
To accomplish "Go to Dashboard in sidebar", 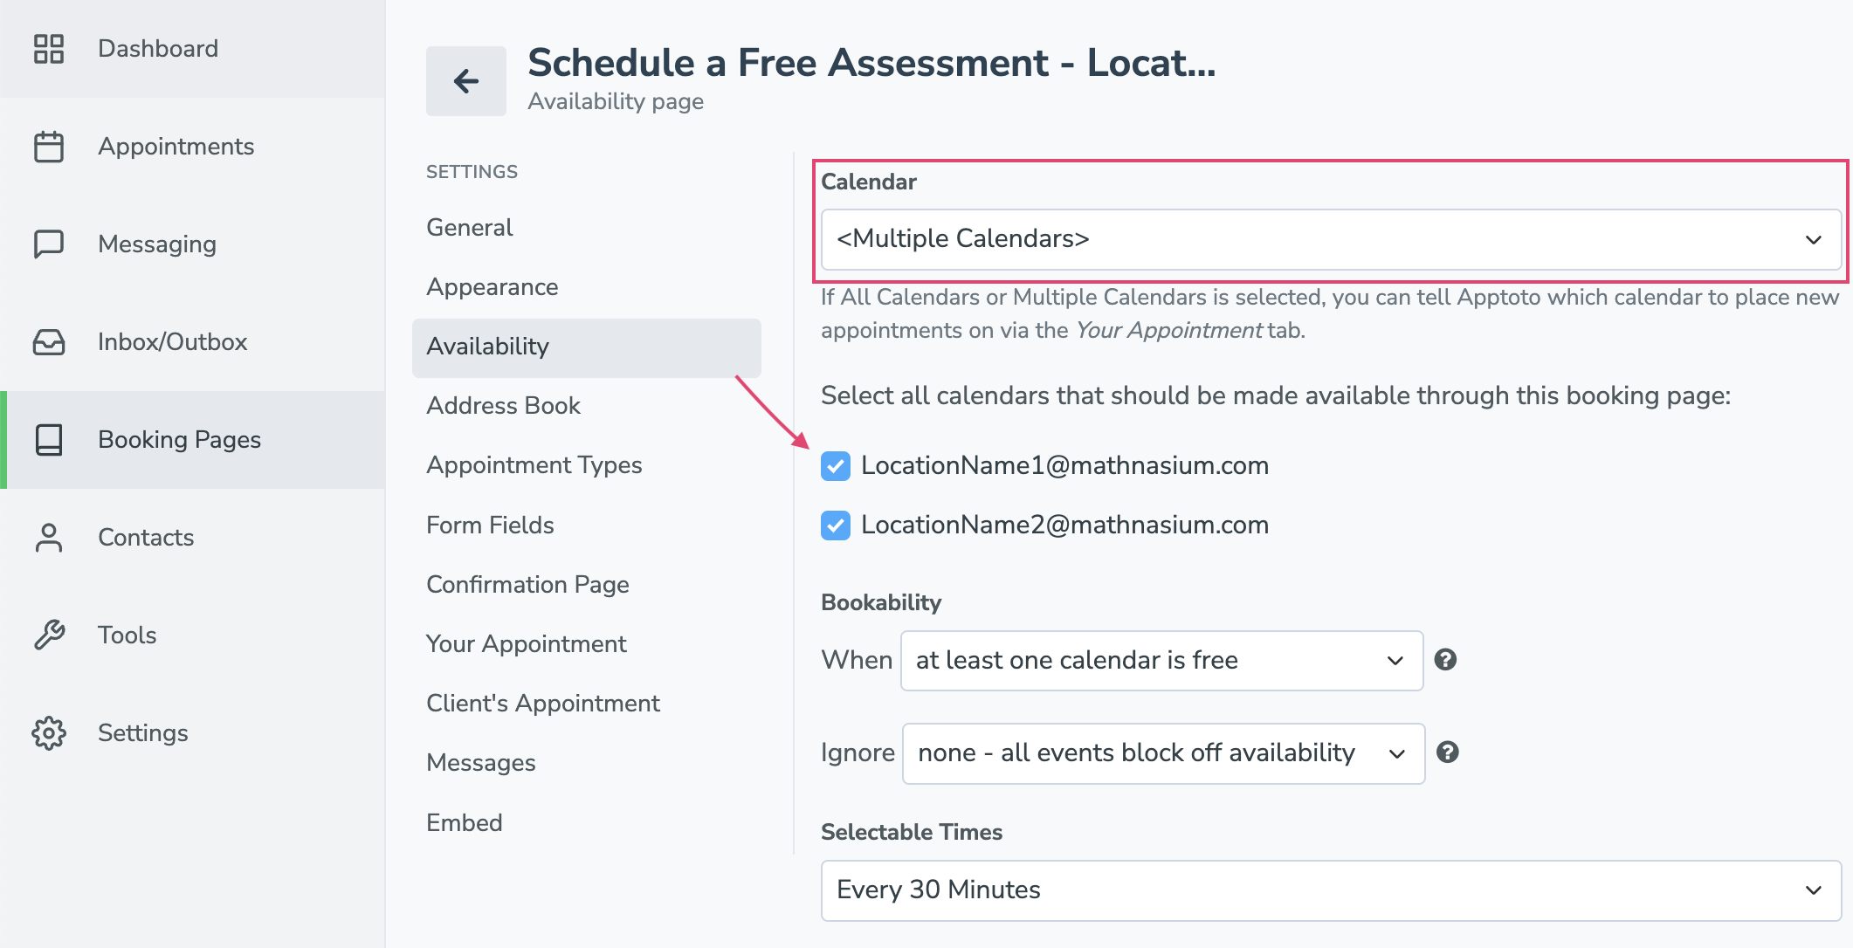I will coord(192,49).
